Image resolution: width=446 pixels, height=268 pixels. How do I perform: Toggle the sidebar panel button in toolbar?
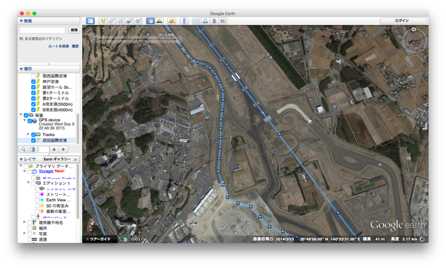pyautogui.click(x=91, y=21)
